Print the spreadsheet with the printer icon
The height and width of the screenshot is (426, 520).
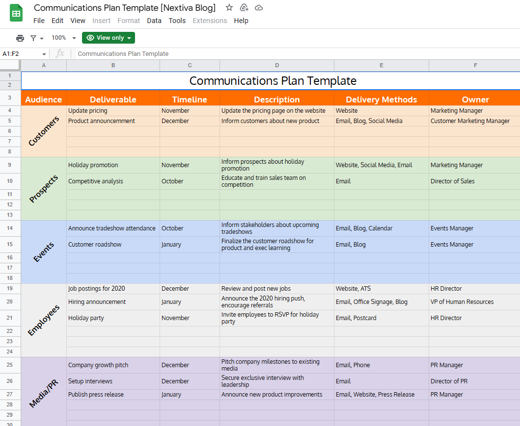pyautogui.click(x=20, y=38)
